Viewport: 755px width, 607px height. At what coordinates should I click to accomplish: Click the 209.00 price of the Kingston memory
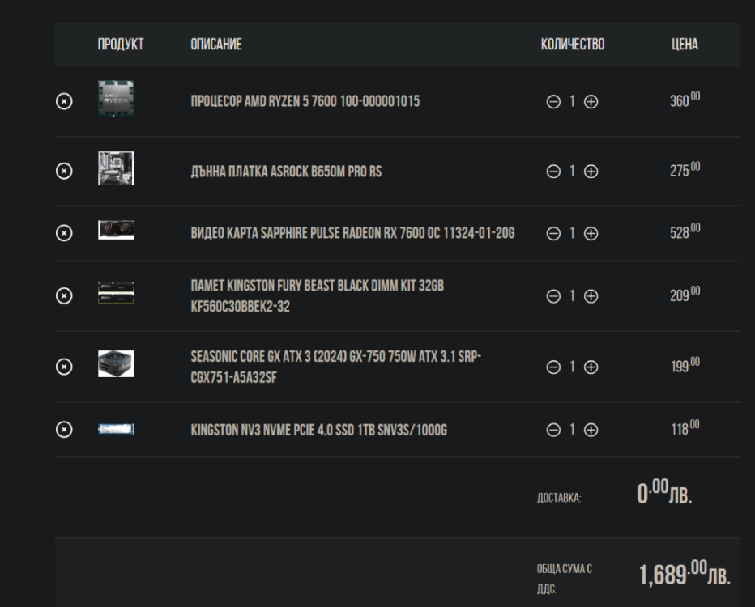pos(685,295)
